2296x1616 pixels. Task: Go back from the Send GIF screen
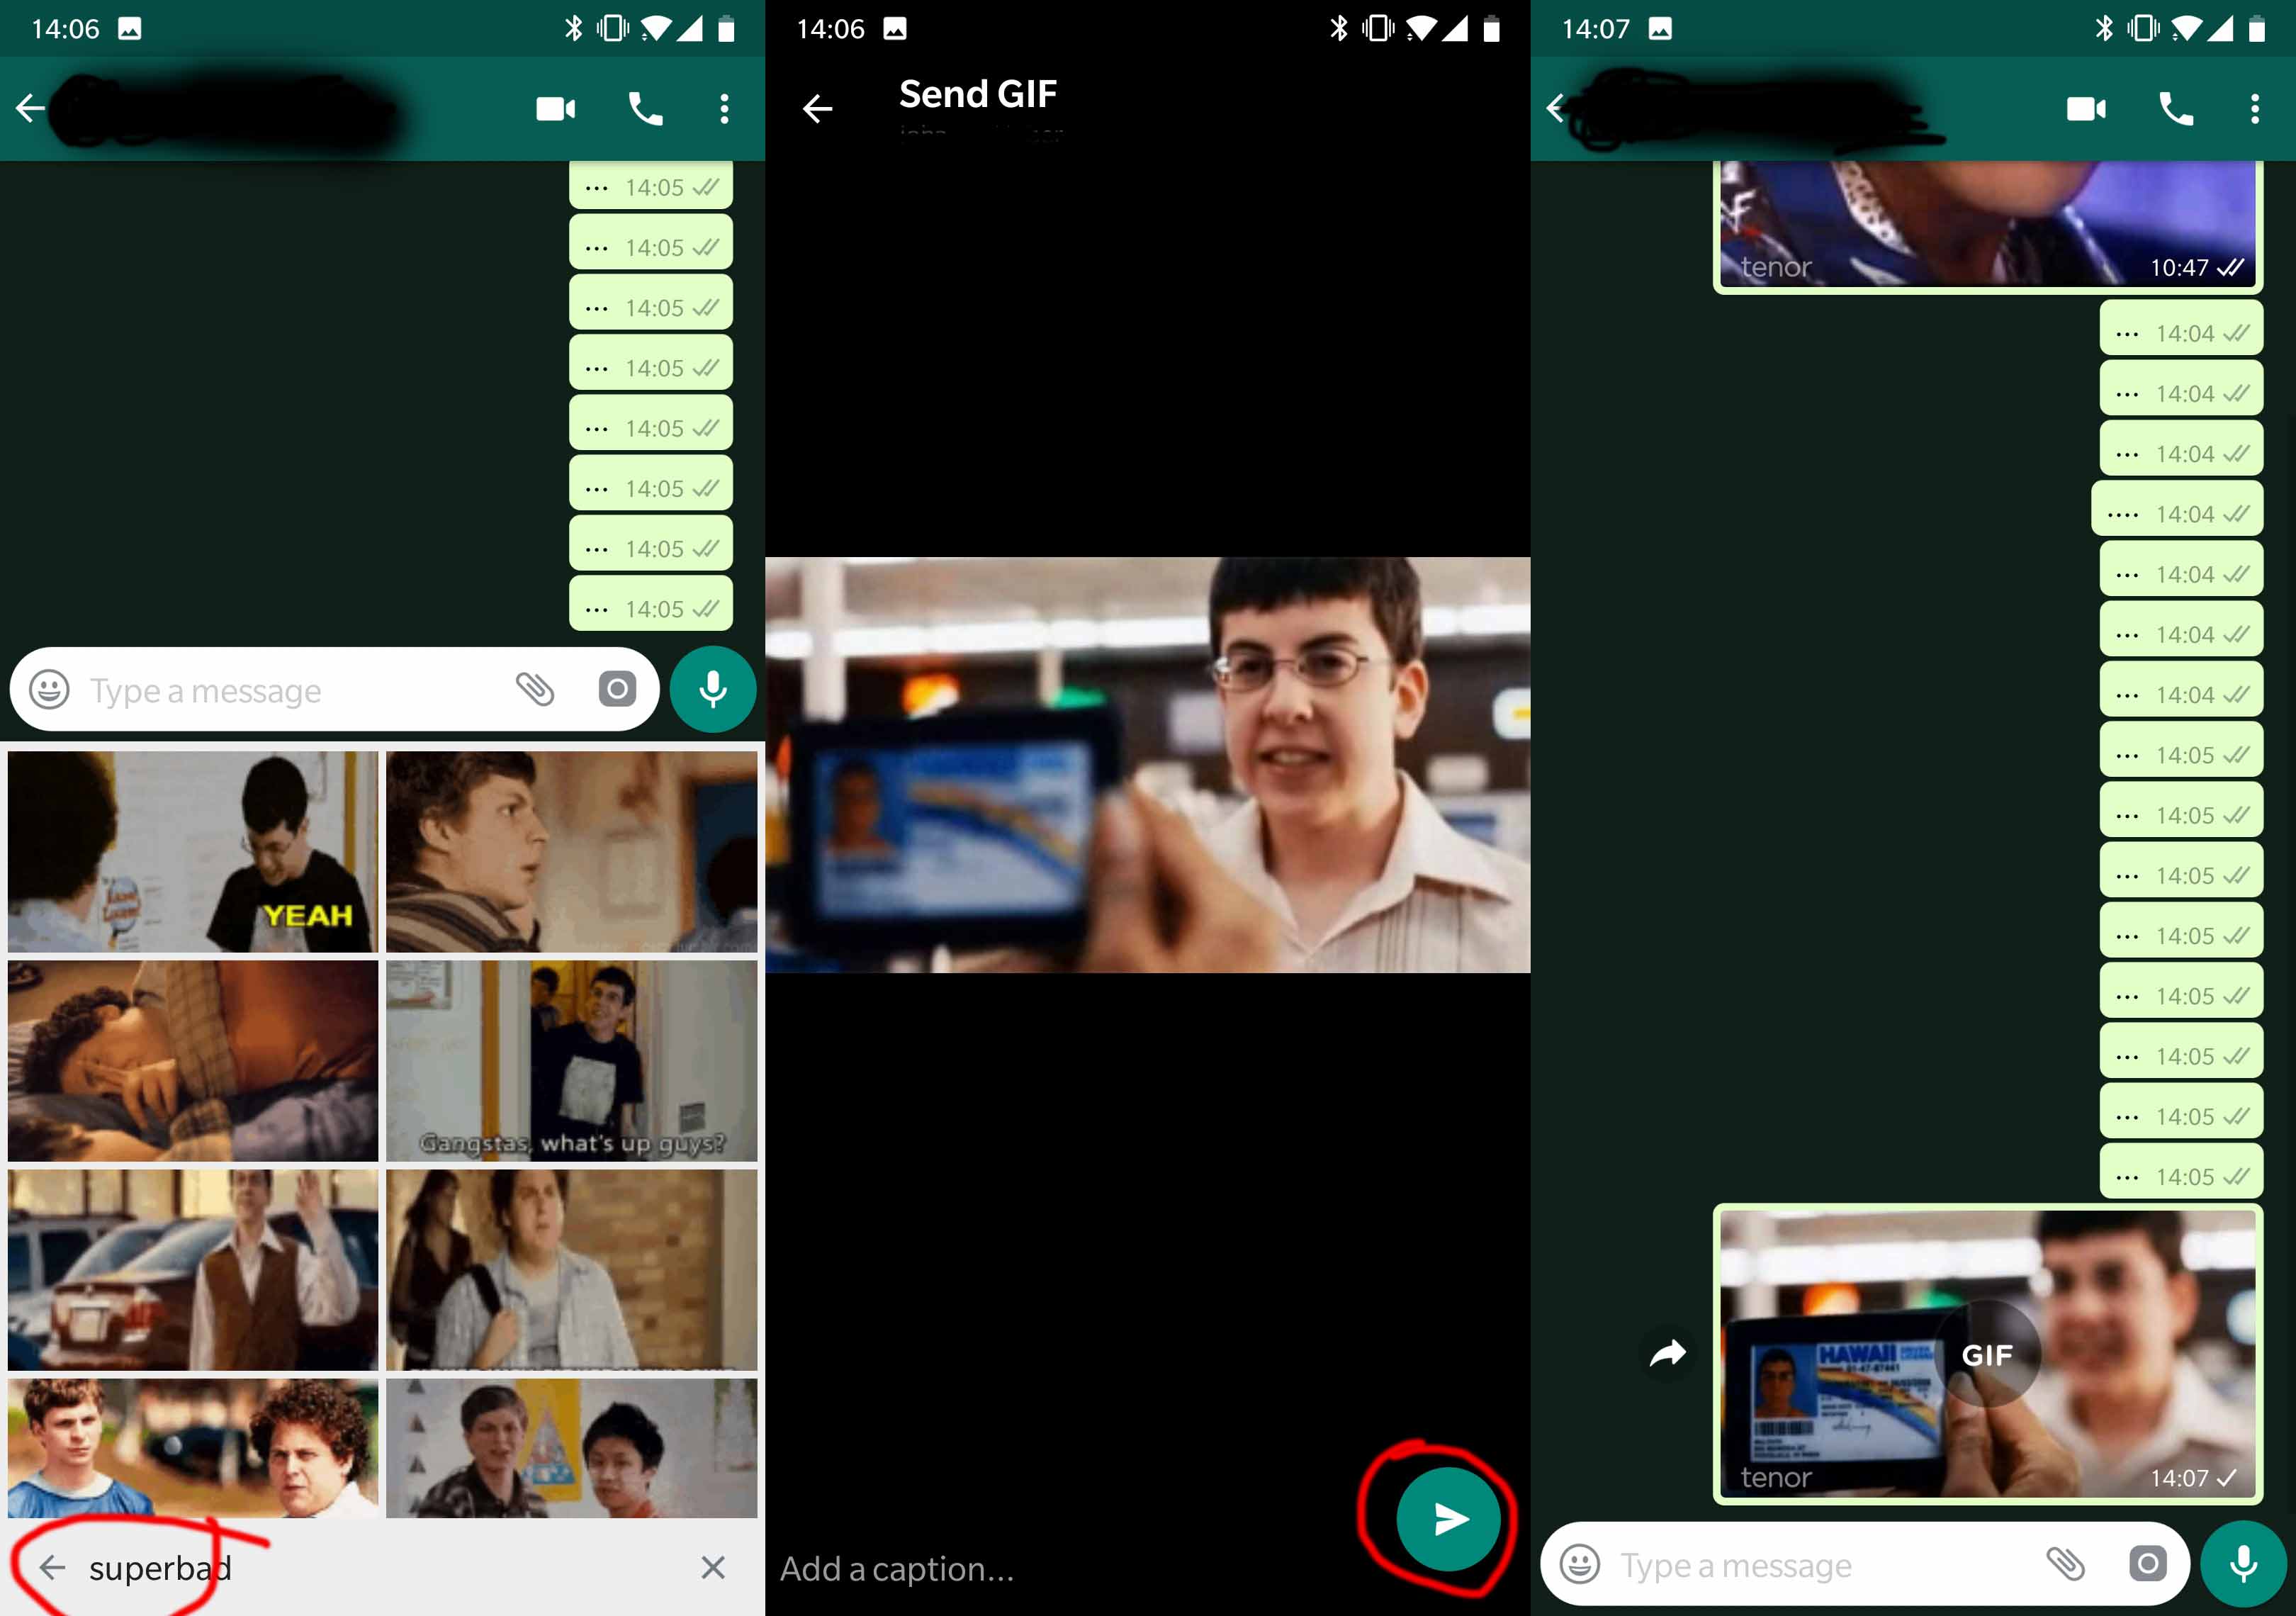tap(817, 108)
